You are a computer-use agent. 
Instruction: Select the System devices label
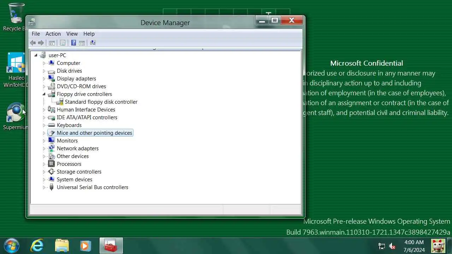coord(75,180)
